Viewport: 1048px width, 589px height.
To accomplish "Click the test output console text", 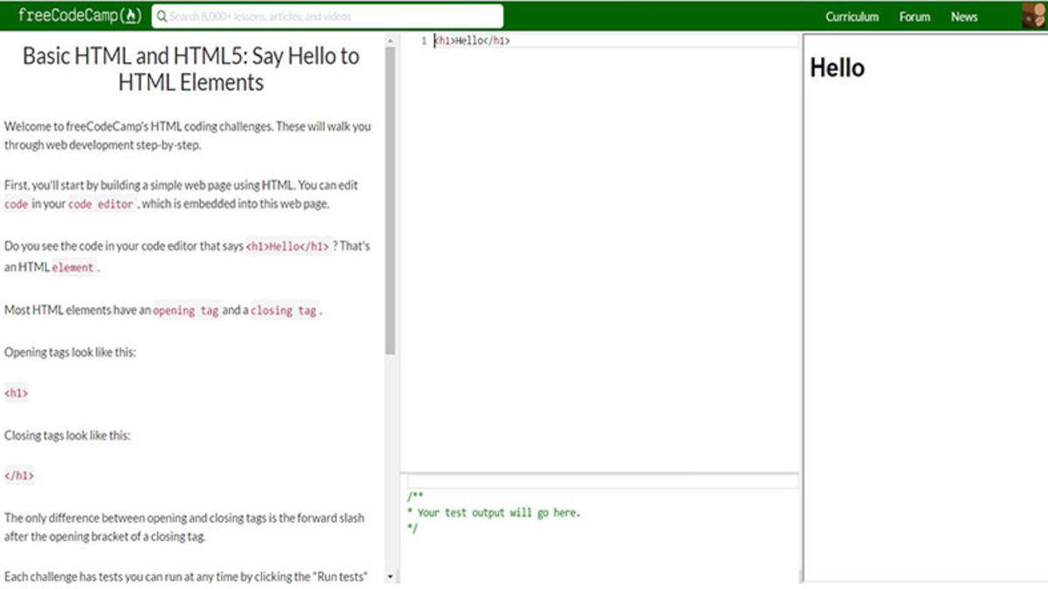I will pos(498,513).
